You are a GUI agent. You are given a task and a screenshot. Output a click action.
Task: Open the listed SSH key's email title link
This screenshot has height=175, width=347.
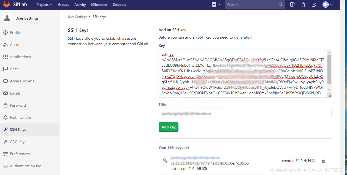195,158
